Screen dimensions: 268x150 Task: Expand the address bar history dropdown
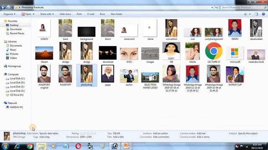212,7
